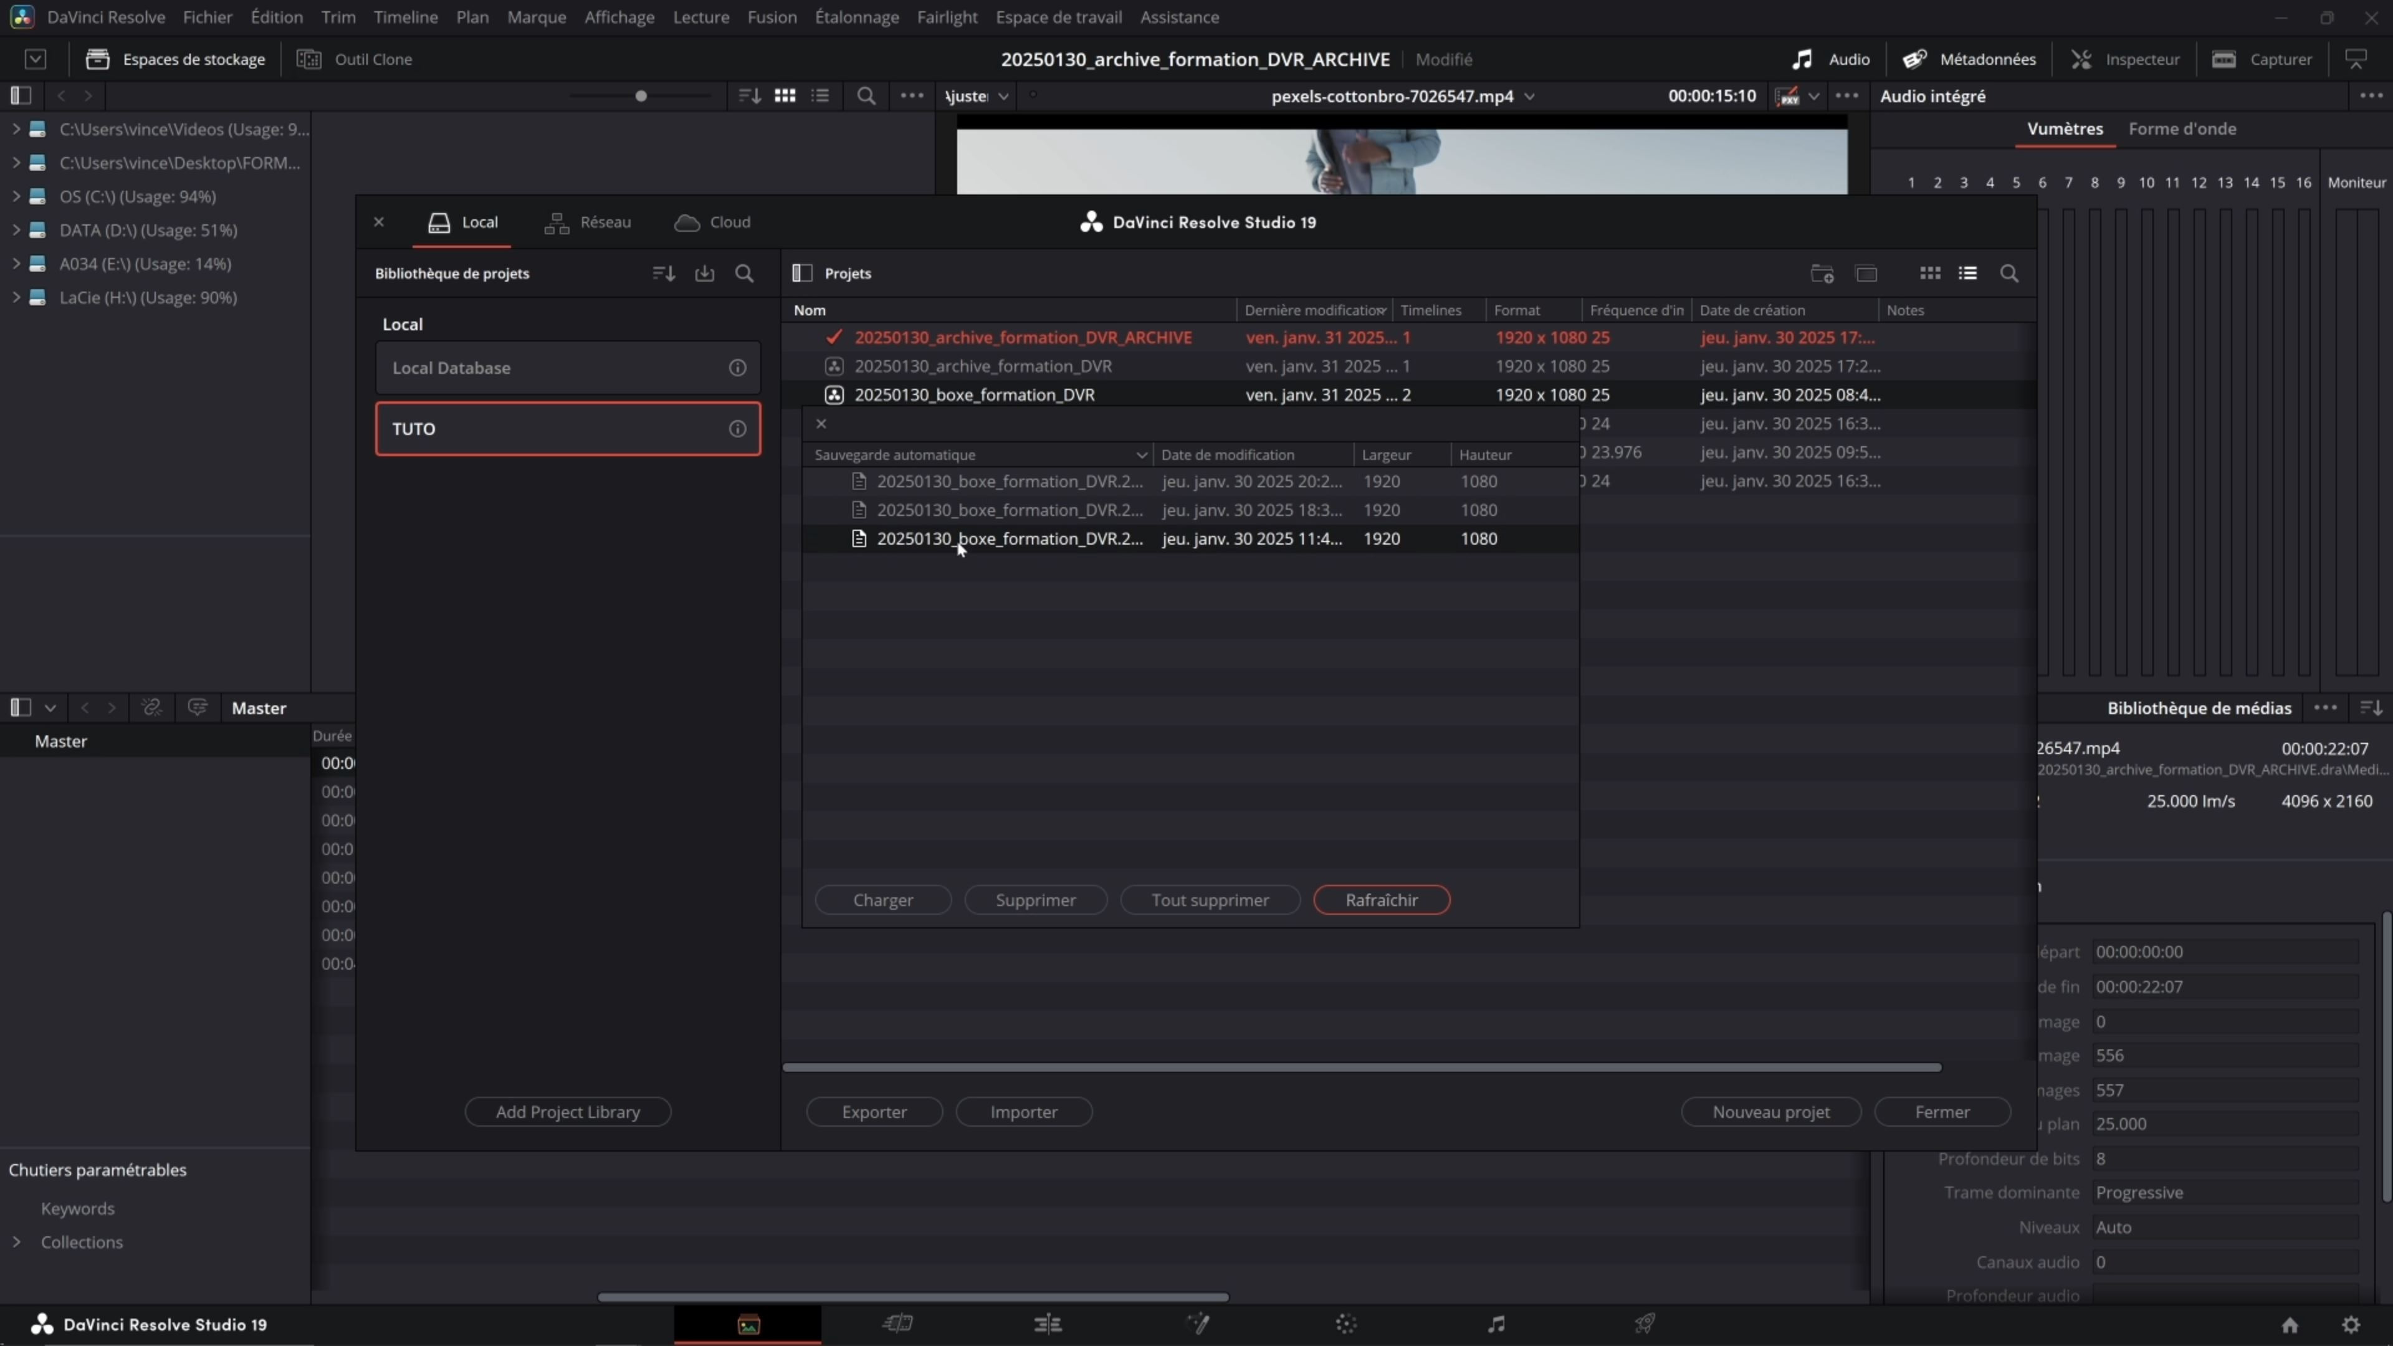The width and height of the screenshot is (2393, 1346).
Task: Select project 20250130_archive_formation_DVR row
Action: click(1407, 366)
